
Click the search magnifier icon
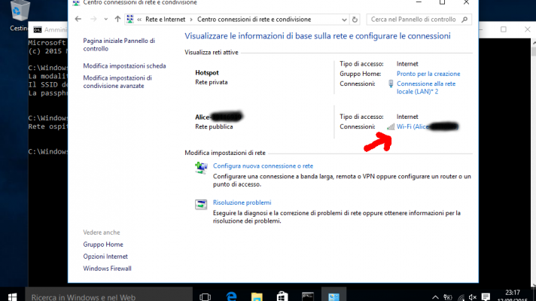[464, 20]
